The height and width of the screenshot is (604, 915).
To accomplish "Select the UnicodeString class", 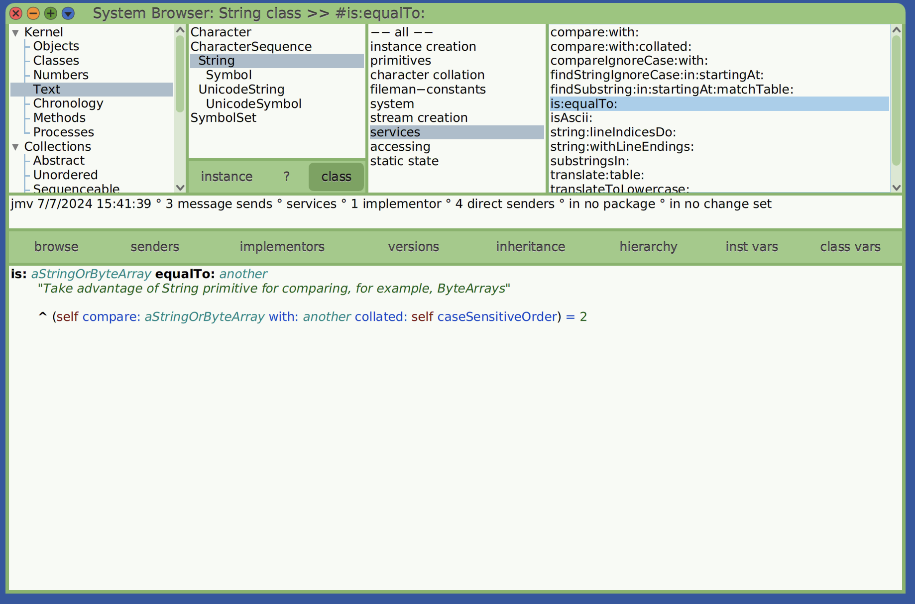I will 241,89.
